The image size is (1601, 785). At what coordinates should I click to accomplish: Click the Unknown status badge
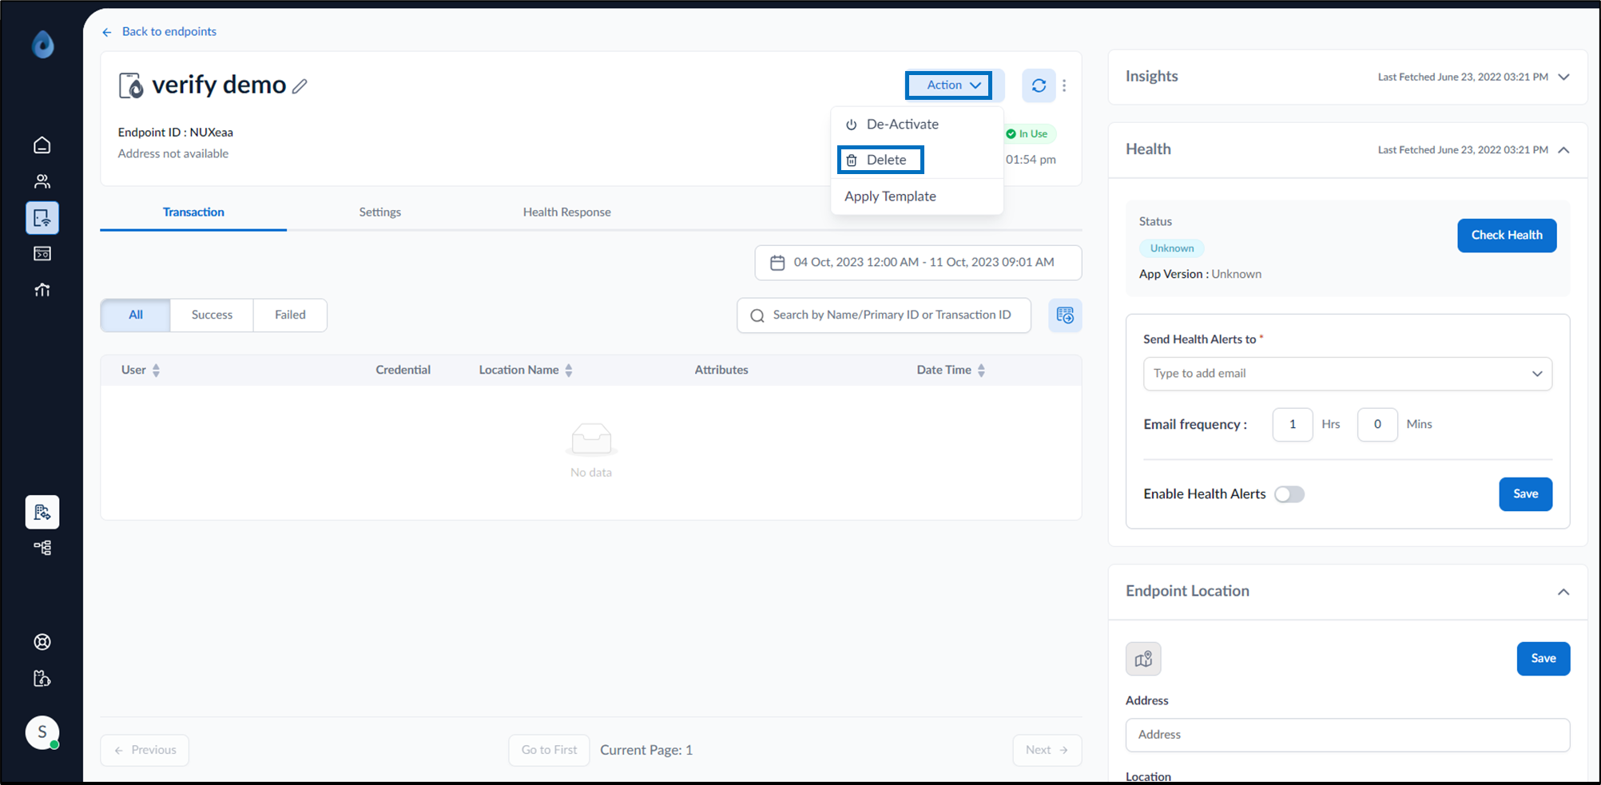point(1172,248)
